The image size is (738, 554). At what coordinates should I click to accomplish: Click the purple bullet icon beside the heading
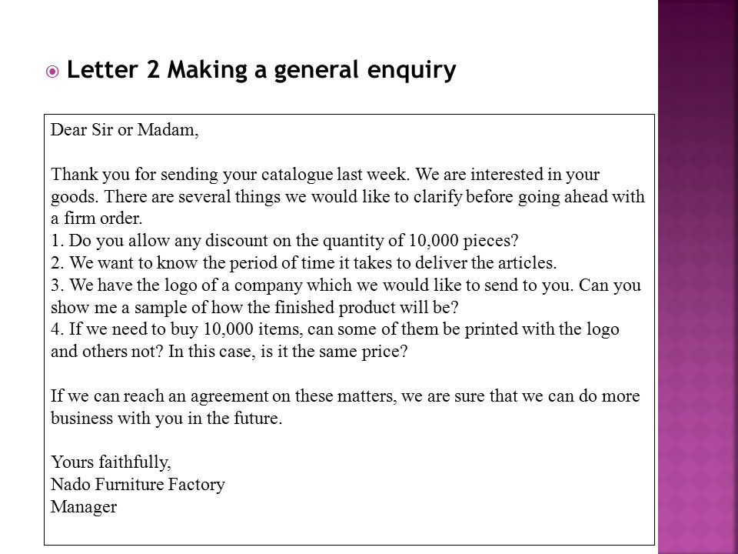52,72
